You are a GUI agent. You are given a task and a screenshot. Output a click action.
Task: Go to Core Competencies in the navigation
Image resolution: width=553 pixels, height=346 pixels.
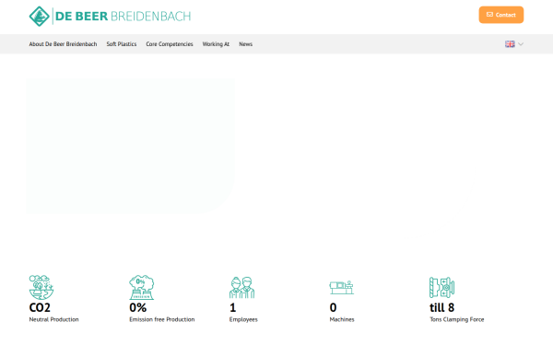170,44
